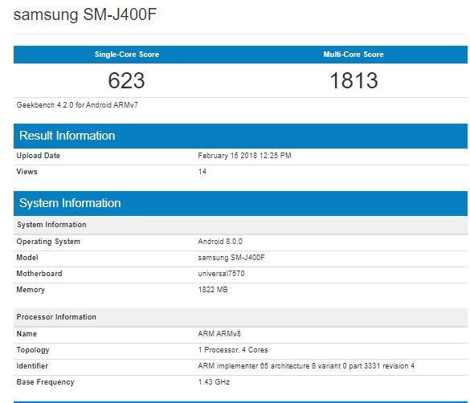Click the Base Frequency label
Viewport: 470px width, 403px height.
pos(45,382)
